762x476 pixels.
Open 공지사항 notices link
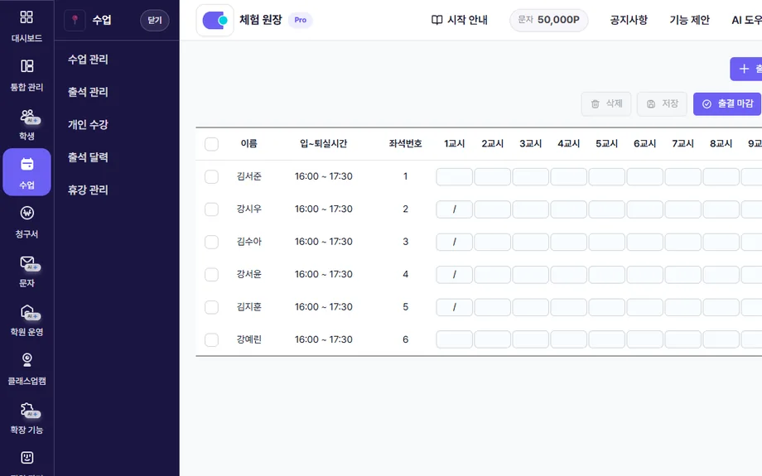[629, 20]
